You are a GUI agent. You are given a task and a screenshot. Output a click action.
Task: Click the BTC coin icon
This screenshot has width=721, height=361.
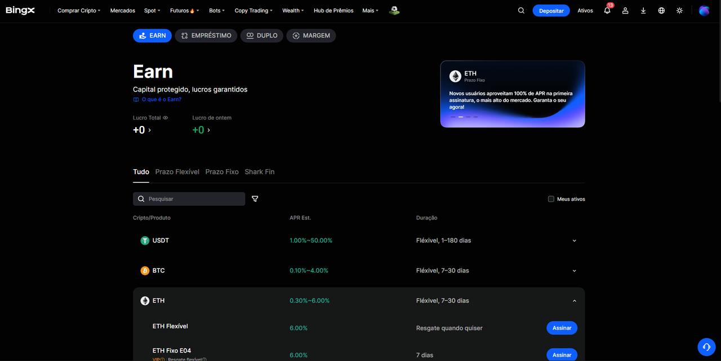click(145, 270)
